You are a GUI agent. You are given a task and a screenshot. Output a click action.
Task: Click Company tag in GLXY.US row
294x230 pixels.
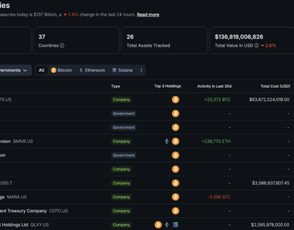[x=121, y=225]
